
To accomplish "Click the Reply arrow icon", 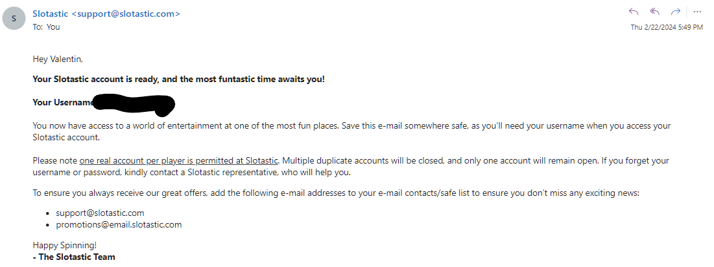I will pyautogui.click(x=634, y=12).
